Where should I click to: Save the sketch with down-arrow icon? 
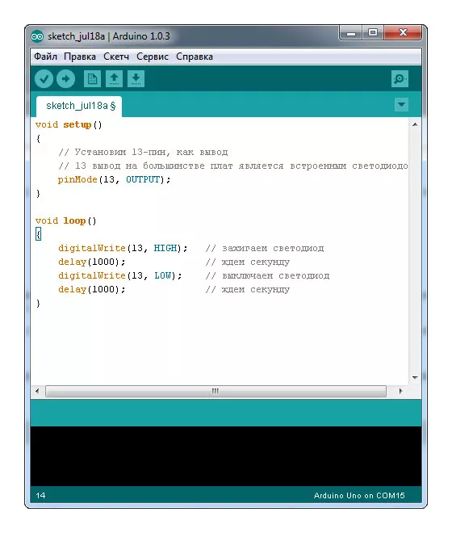[x=136, y=79]
